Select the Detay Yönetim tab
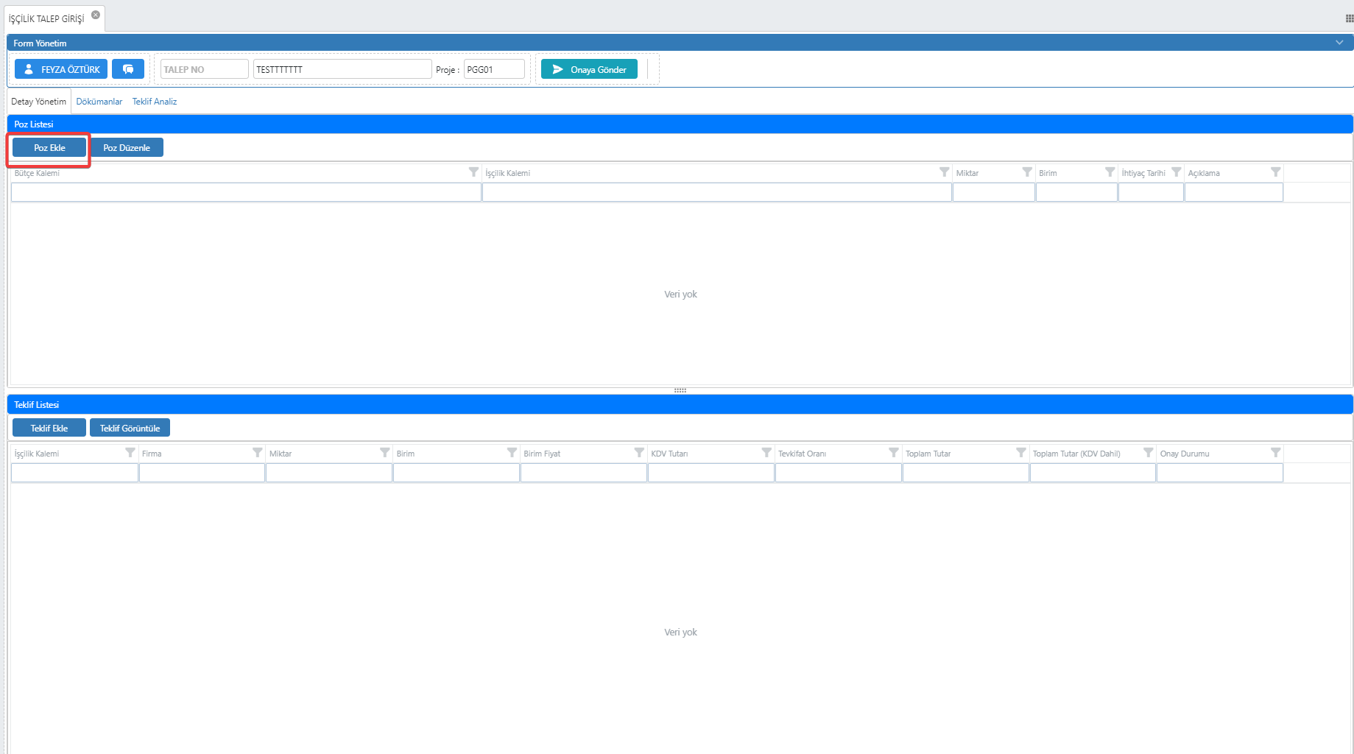 coord(38,102)
